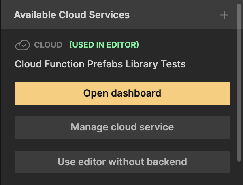Select the Cloud Function Prefabs Library Tests title
243x185 pixels.
coord(100,64)
